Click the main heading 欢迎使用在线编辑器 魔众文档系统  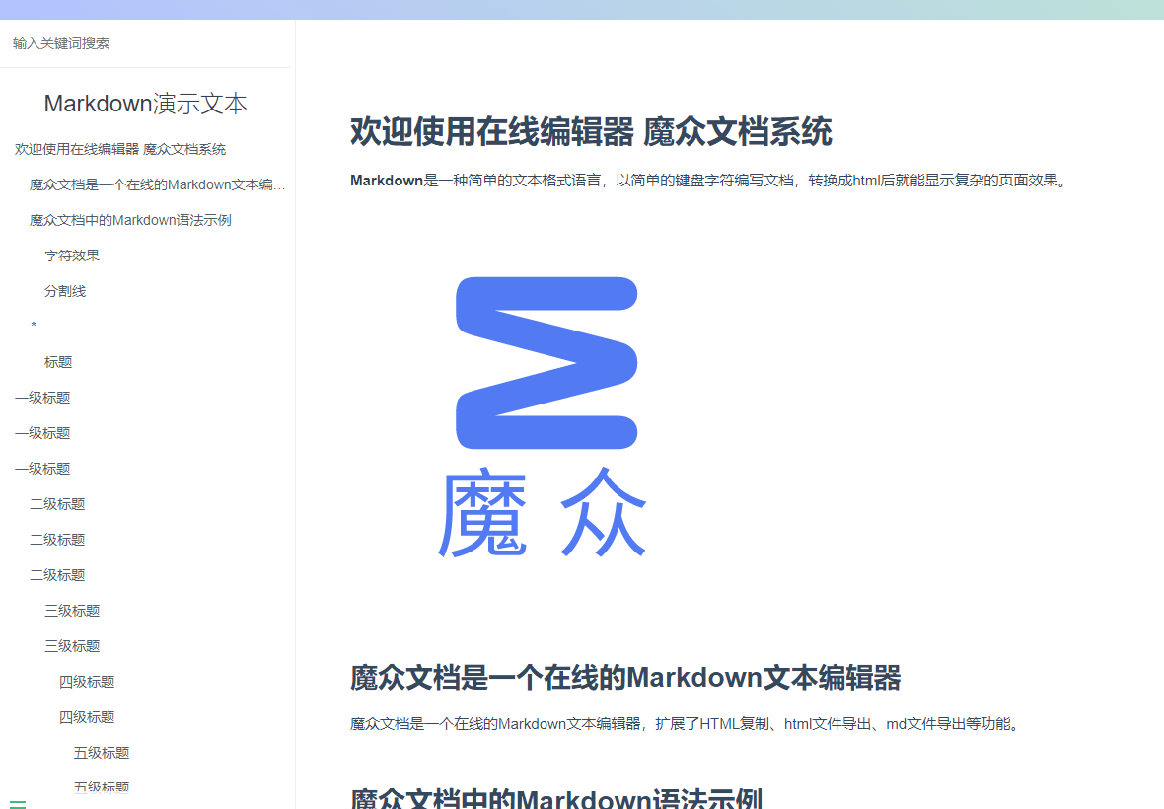click(x=591, y=132)
